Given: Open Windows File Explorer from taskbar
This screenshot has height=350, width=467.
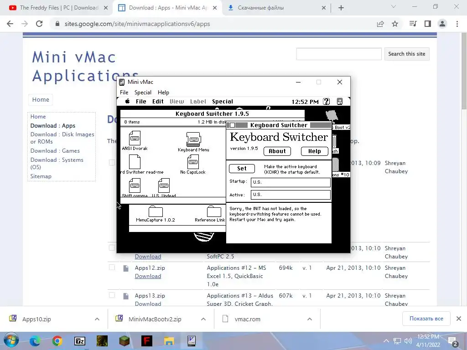Looking at the screenshot, I should point(169,341).
